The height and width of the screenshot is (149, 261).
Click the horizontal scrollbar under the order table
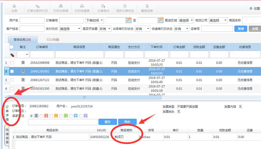(84, 97)
